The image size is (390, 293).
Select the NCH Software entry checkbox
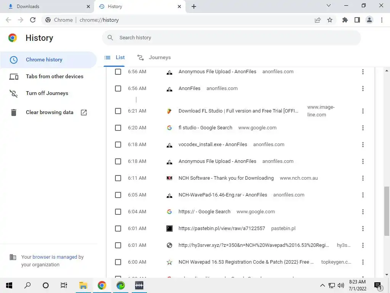click(x=118, y=178)
